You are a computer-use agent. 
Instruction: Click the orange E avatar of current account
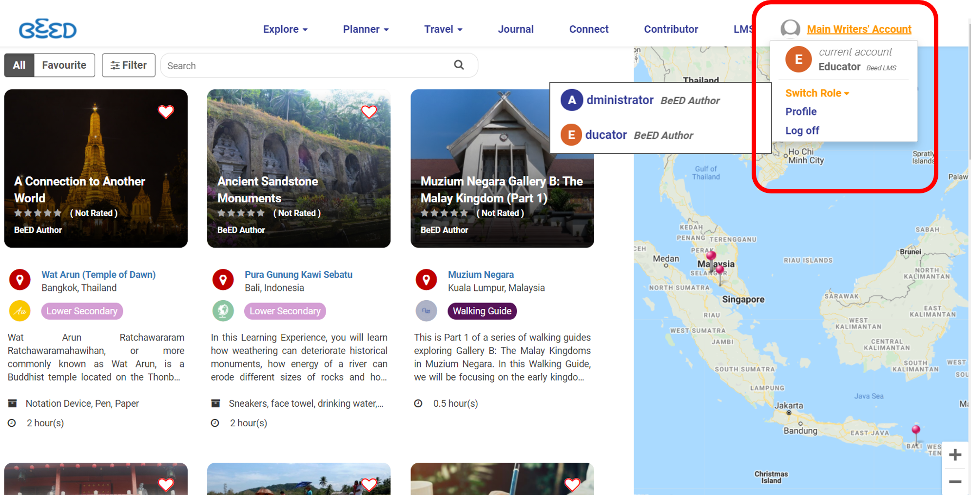798,59
